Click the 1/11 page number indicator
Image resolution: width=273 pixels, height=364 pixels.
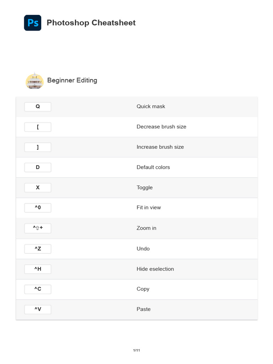pos(136,350)
